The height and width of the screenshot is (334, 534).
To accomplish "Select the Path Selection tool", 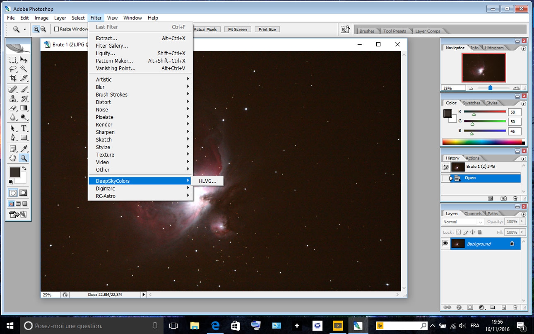I will (x=13, y=128).
